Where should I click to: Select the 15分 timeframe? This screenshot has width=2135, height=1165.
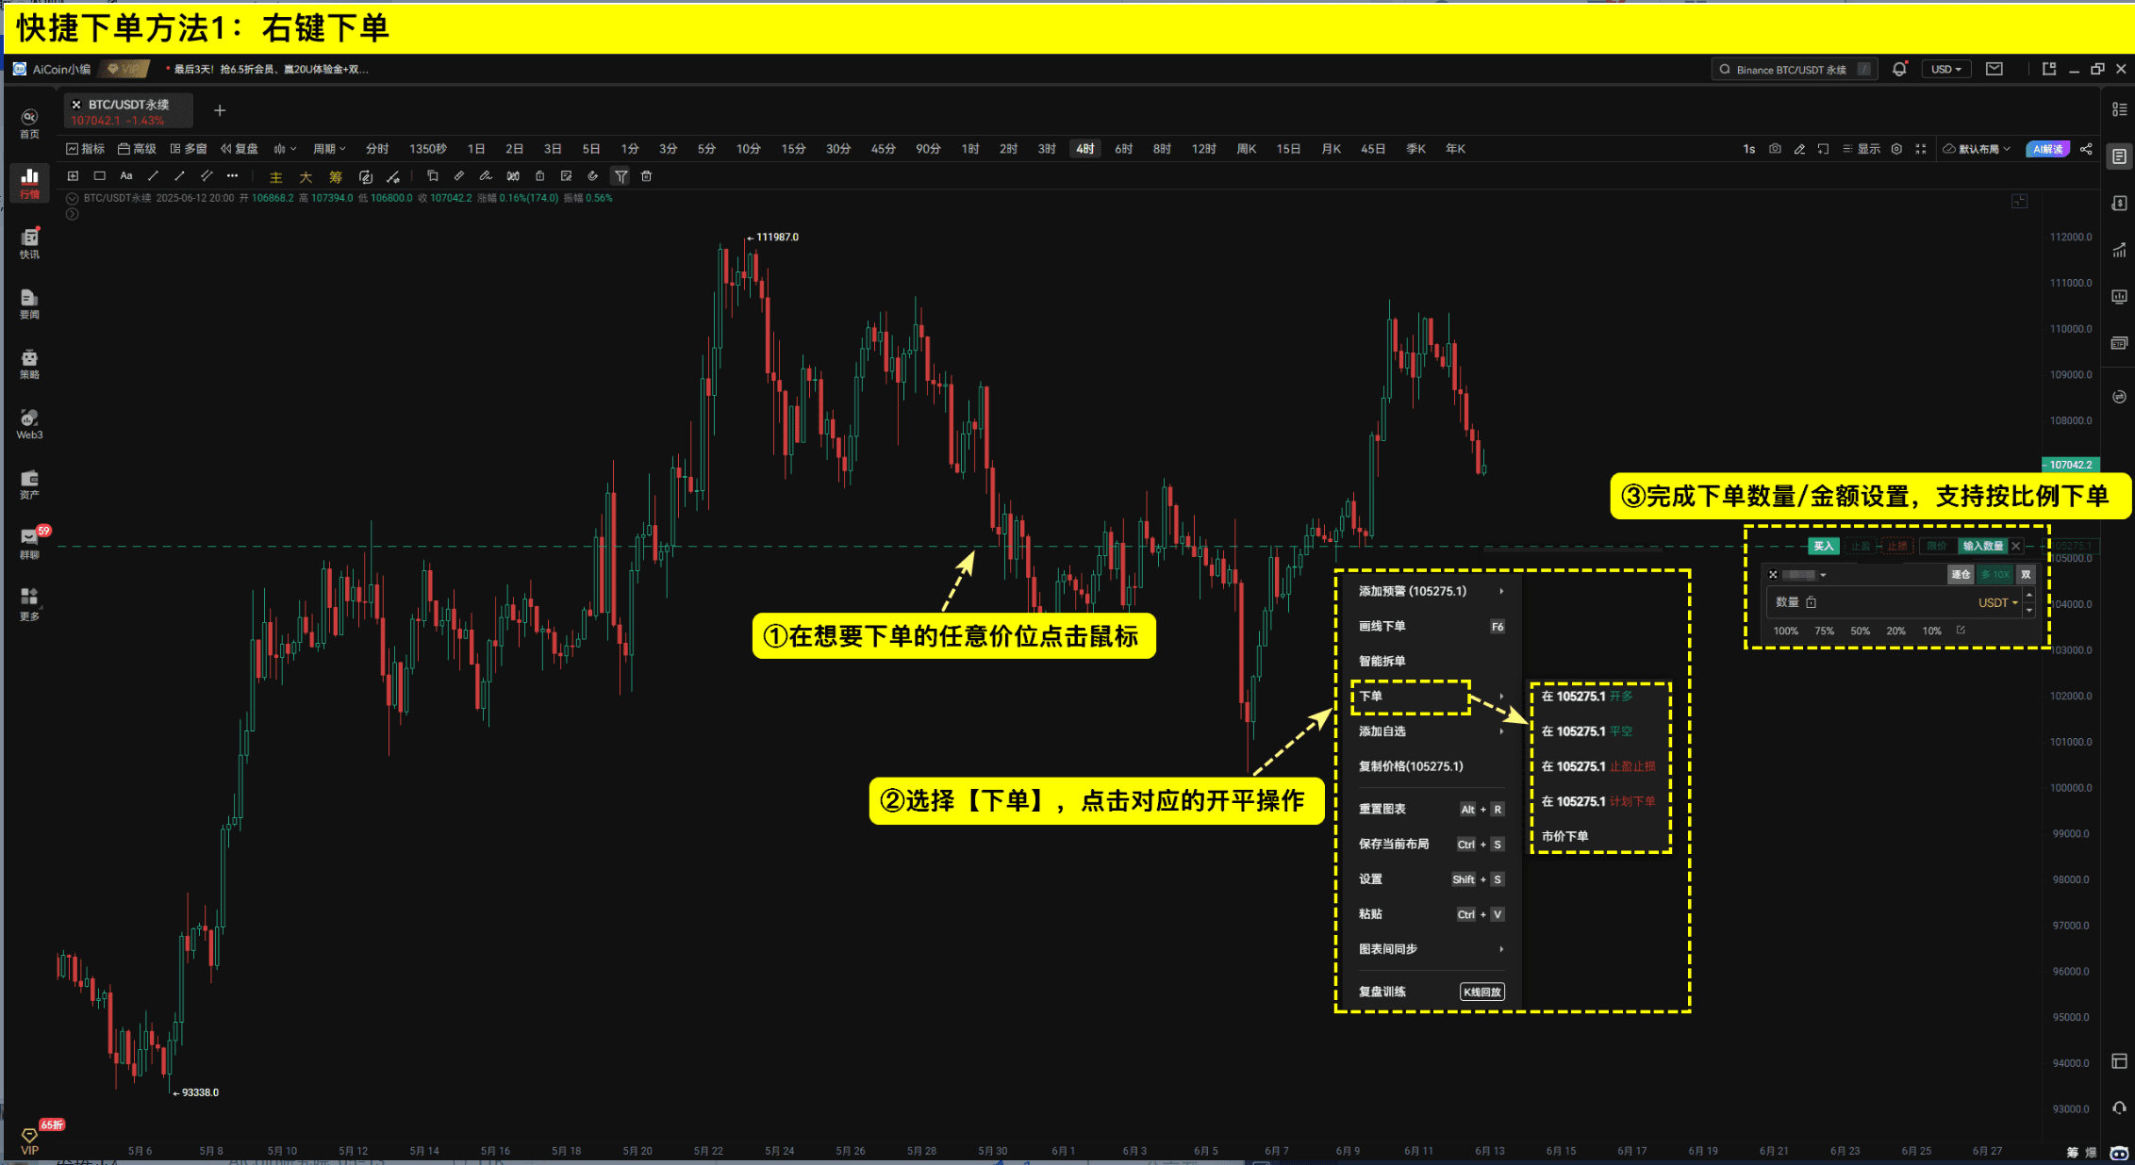[793, 149]
